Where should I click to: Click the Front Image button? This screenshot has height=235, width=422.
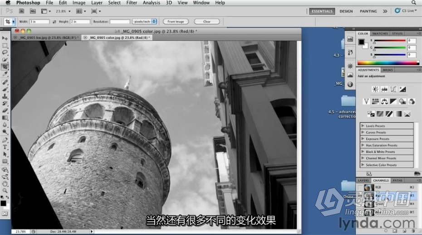pyautogui.click(x=176, y=21)
